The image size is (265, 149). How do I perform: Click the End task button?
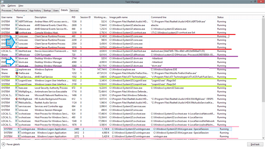click(x=255, y=144)
